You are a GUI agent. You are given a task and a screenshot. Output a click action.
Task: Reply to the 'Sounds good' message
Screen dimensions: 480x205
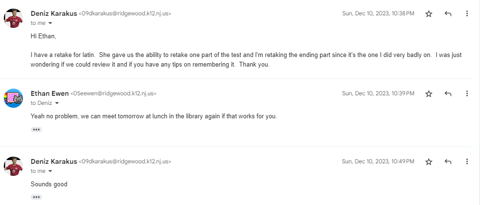click(x=448, y=162)
